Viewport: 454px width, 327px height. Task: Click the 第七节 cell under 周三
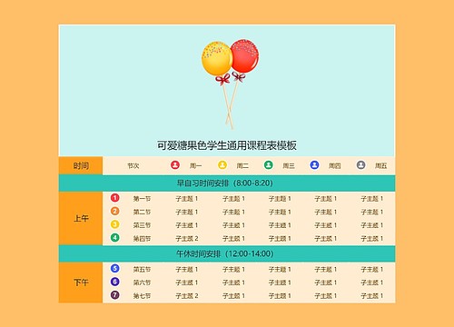(x=280, y=296)
